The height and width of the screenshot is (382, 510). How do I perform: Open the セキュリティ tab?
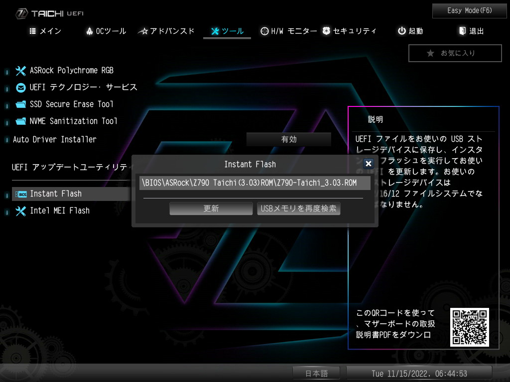[349, 31]
